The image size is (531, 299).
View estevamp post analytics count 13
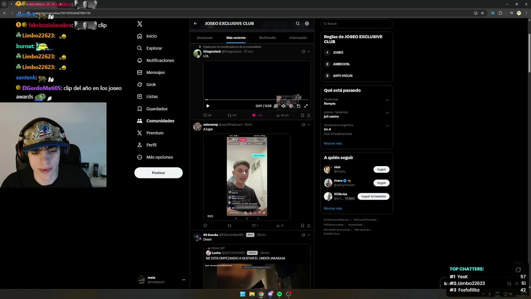tap(280, 225)
